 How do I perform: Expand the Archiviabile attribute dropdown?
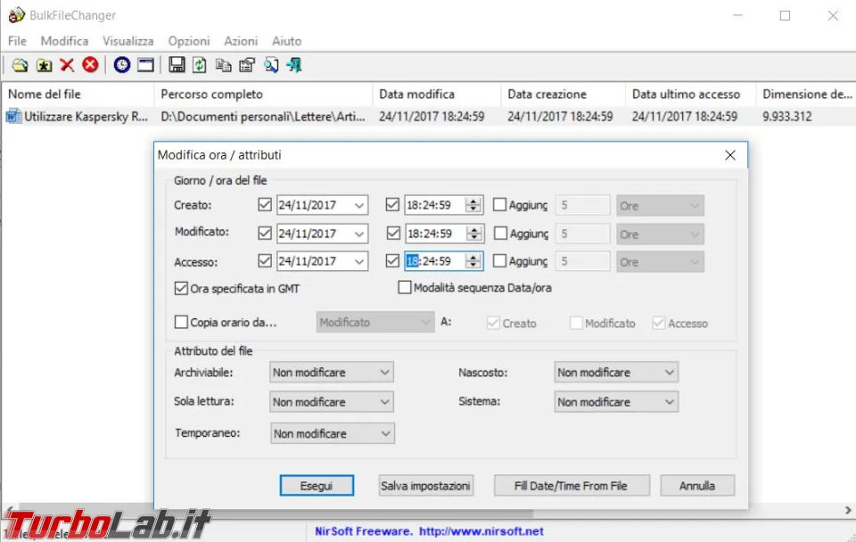(x=332, y=373)
